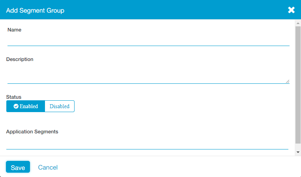Click the checkmark icon on Enabled
Image resolution: width=301 pixels, height=177 pixels.
[x=16, y=106]
